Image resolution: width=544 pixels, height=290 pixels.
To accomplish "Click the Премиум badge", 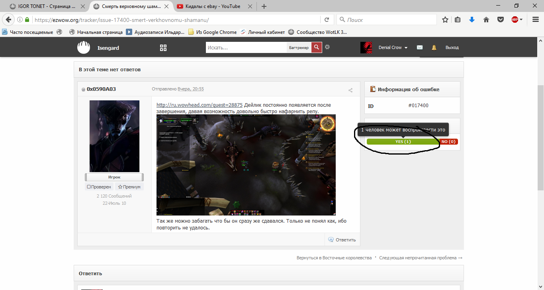I will (x=129, y=187).
